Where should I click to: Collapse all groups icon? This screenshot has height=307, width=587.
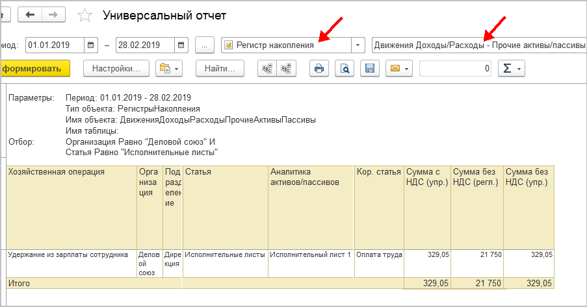click(267, 68)
